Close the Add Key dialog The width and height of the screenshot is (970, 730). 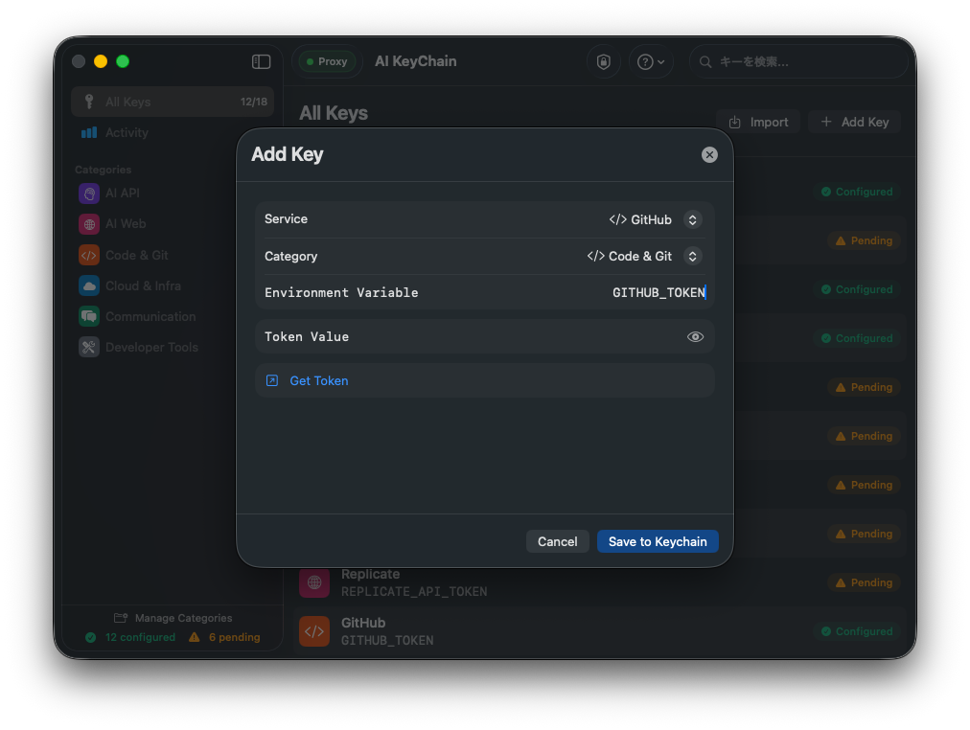pyautogui.click(x=709, y=154)
